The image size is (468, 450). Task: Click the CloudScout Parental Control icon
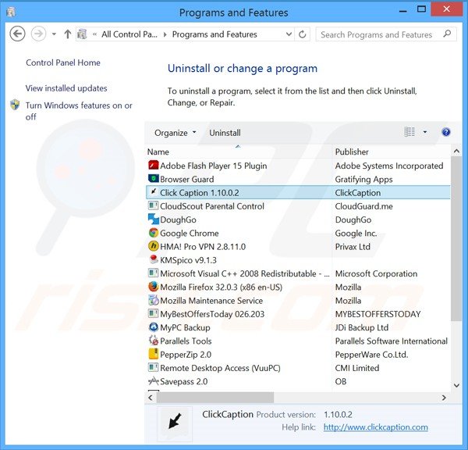click(x=153, y=205)
